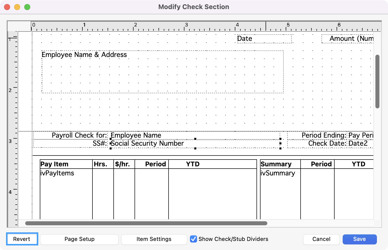The width and height of the screenshot is (388, 250).
Task: Select the Check Date: label
Action: pos(317,144)
